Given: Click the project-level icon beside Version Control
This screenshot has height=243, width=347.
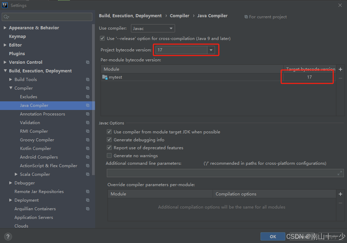Looking at the screenshot, I should click(88, 62).
